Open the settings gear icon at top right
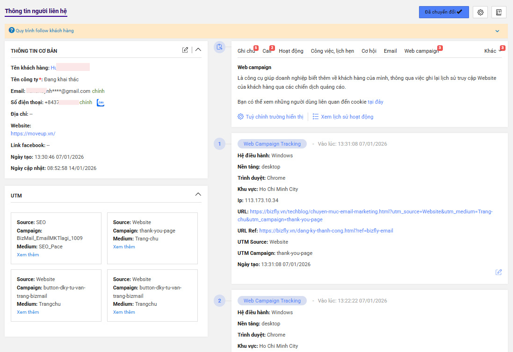The image size is (513, 352). (480, 12)
